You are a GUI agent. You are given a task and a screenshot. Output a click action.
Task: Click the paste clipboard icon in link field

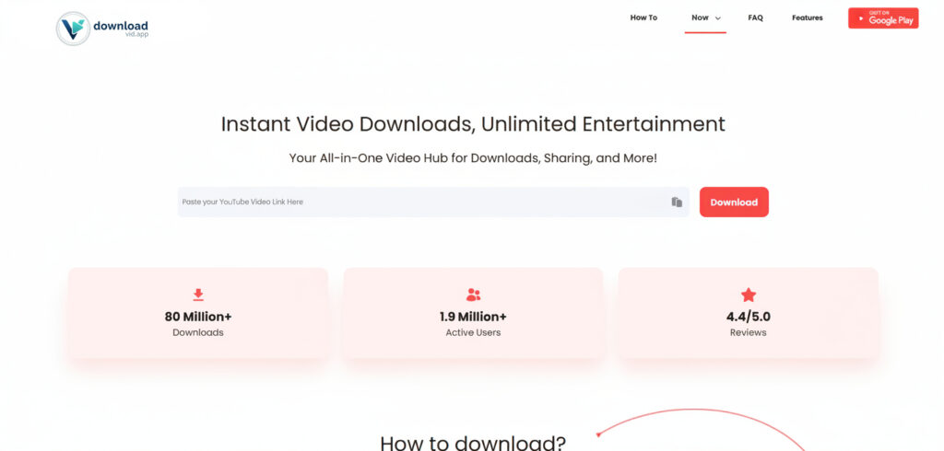pos(677,202)
